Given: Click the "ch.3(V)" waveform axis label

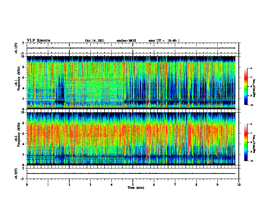Looking at the screenshot, I should click(x=16, y=174).
